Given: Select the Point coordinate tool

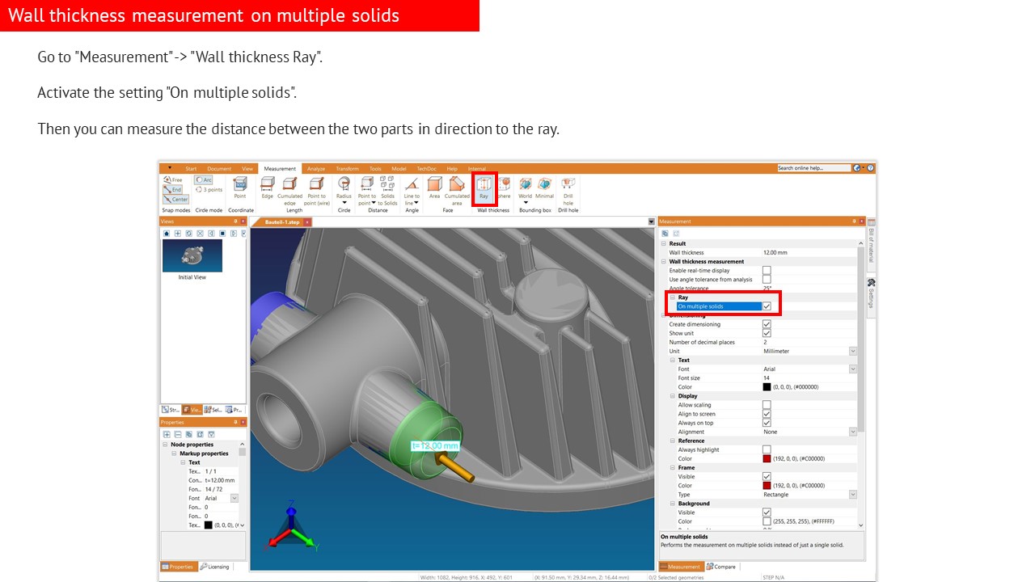Looking at the screenshot, I should pyautogui.click(x=240, y=188).
